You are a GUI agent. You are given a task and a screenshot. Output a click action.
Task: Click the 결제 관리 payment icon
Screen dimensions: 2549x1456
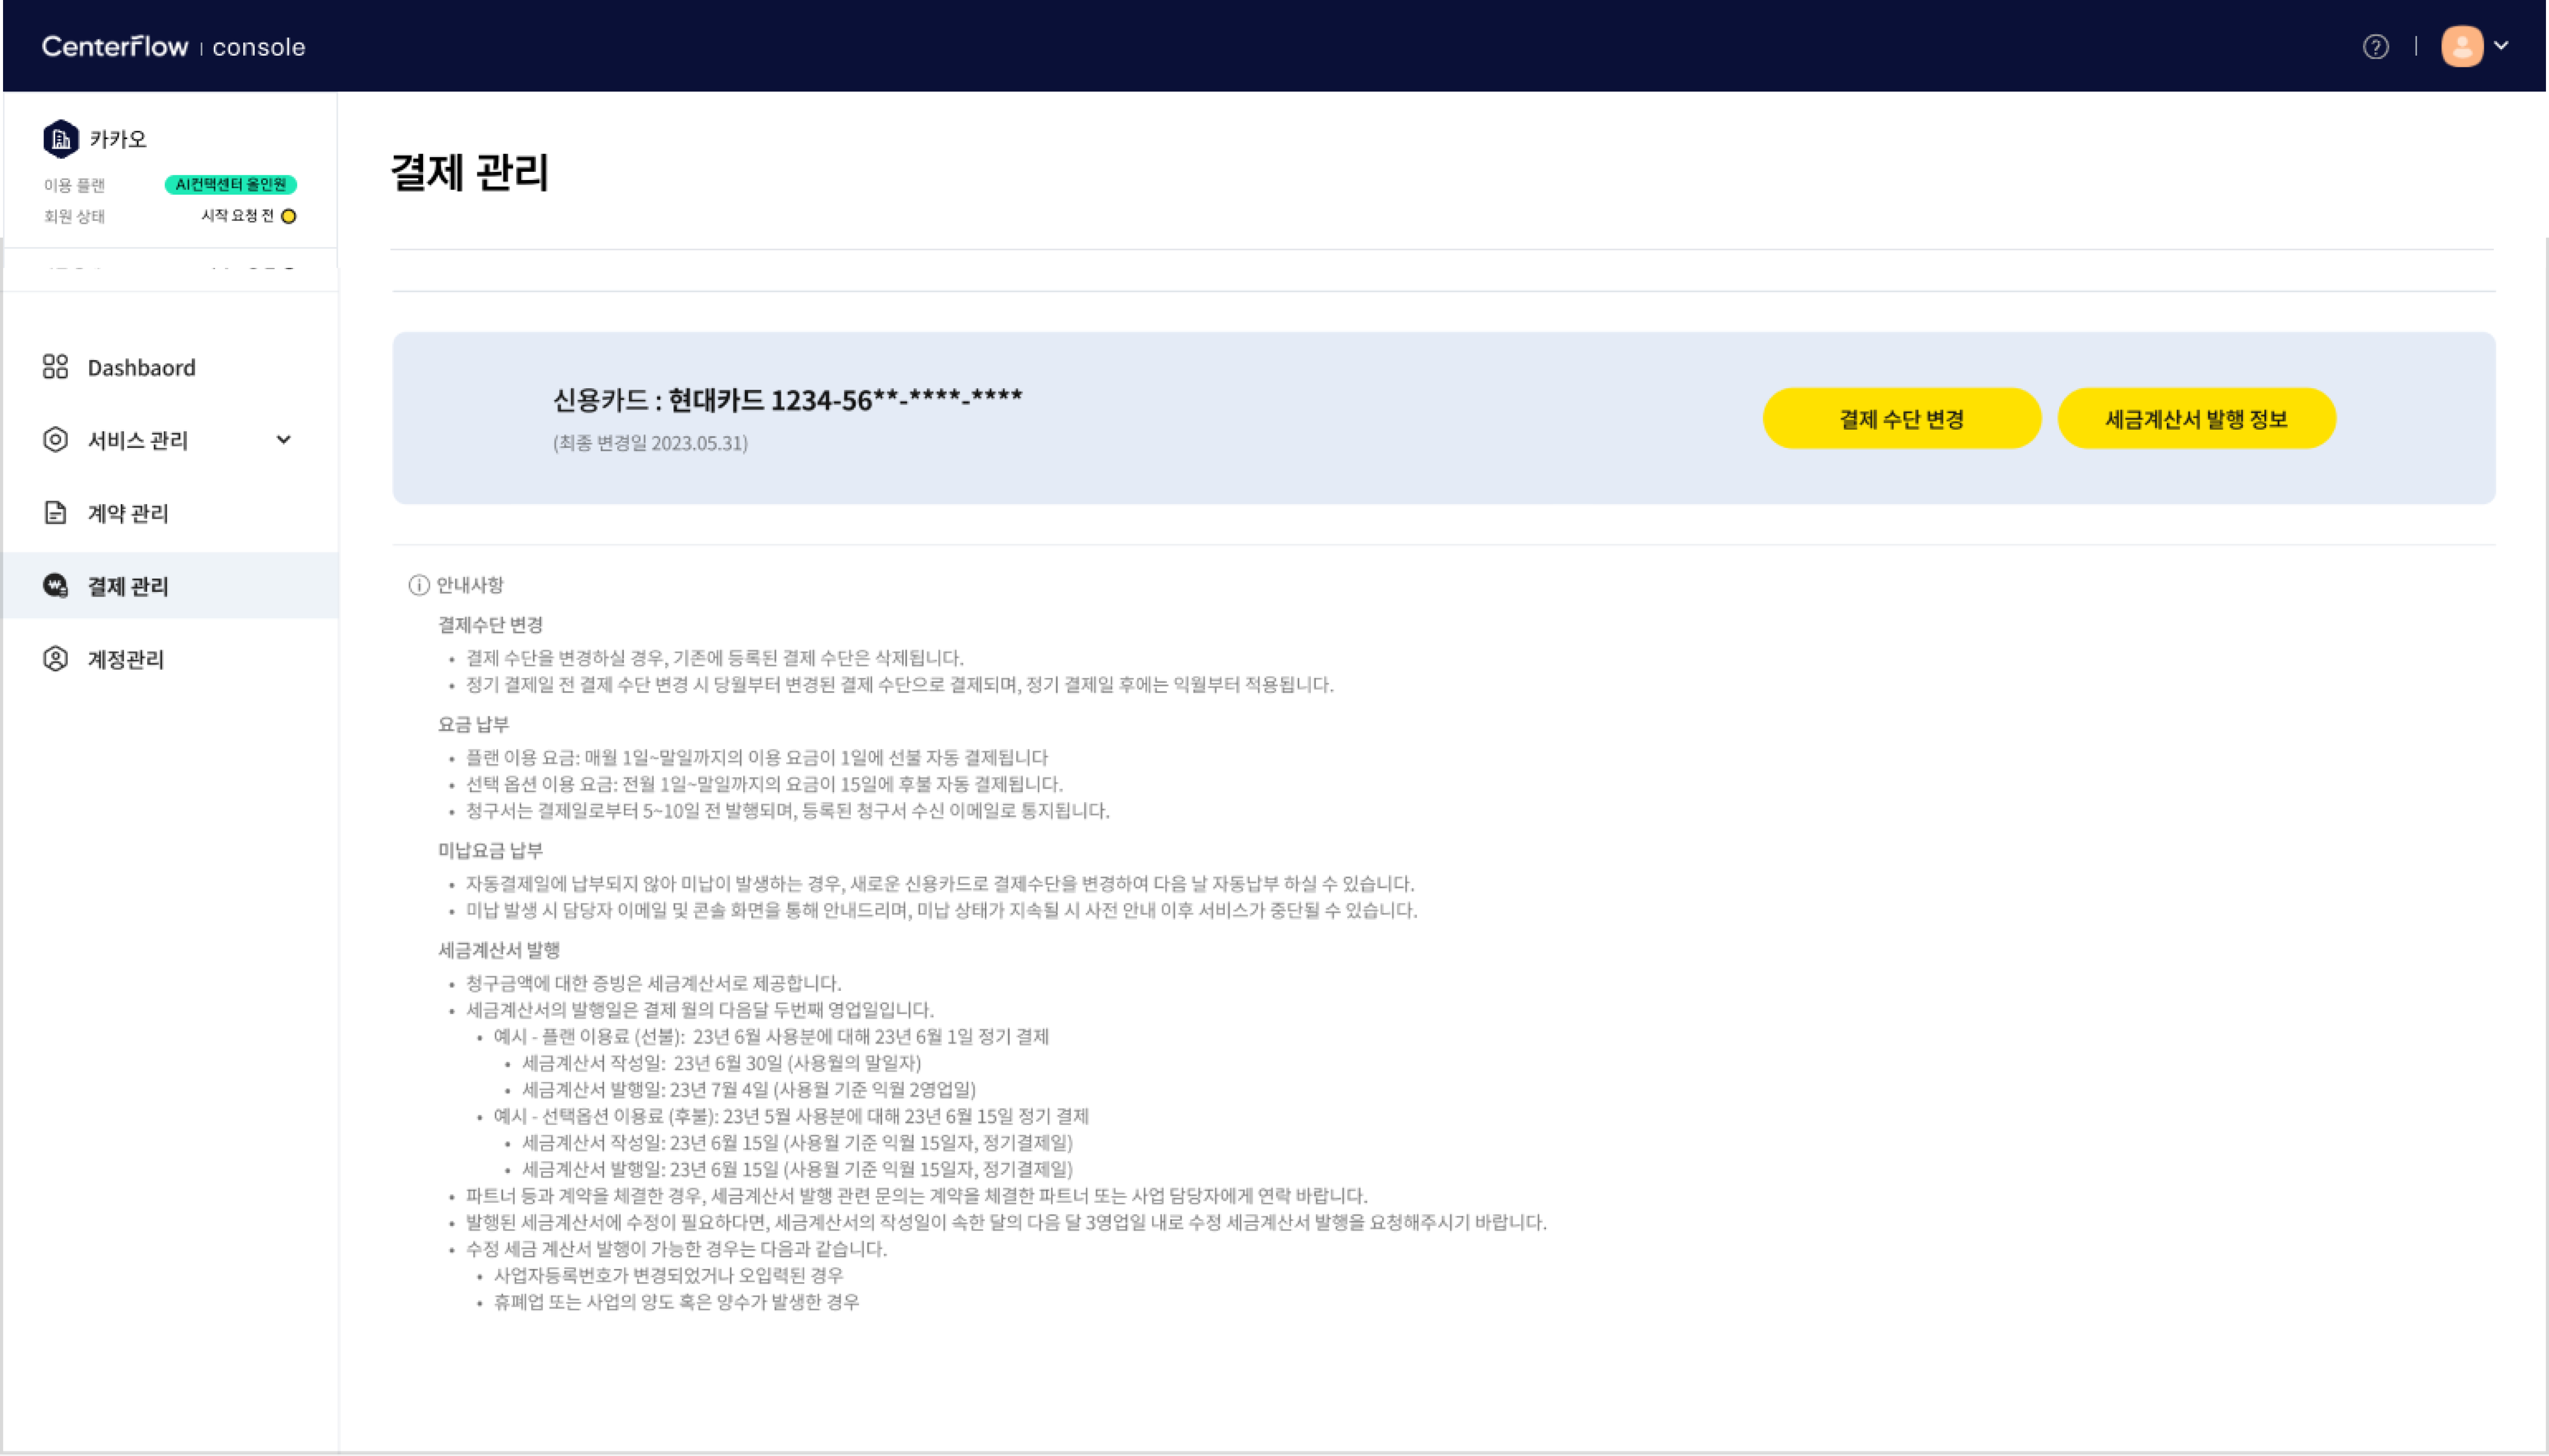pyautogui.click(x=55, y=586)
